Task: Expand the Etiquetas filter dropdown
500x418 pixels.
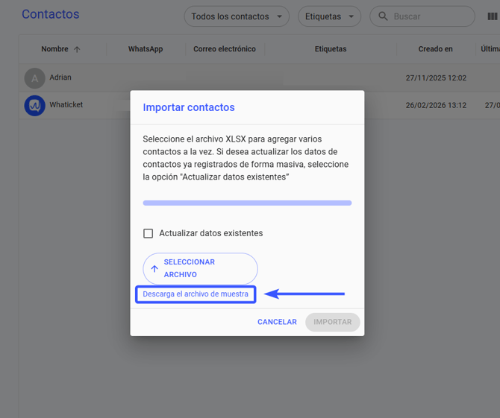Action: click(329, 16)
